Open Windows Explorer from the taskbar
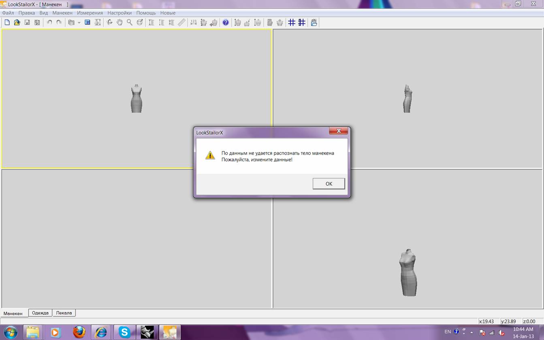 click(33, 333)
